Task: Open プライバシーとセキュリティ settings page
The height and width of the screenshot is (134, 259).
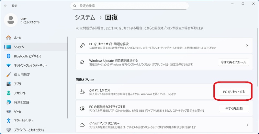Action: pyautogui.click(x=36, y=130)
